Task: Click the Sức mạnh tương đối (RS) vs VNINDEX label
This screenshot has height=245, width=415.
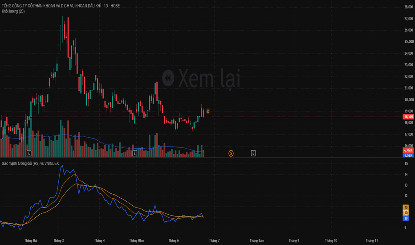Action: [x=30, y=163]
